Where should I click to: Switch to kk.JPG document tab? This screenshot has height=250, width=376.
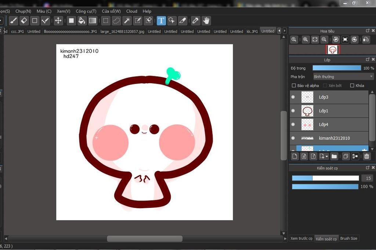[252, 32]
